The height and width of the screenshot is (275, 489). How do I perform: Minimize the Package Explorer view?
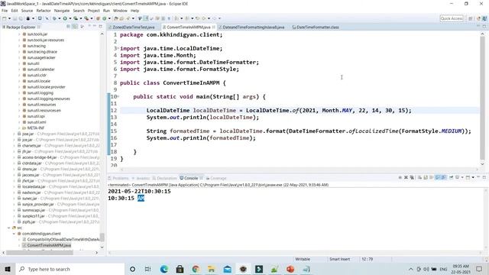click(x=95, y=27)
